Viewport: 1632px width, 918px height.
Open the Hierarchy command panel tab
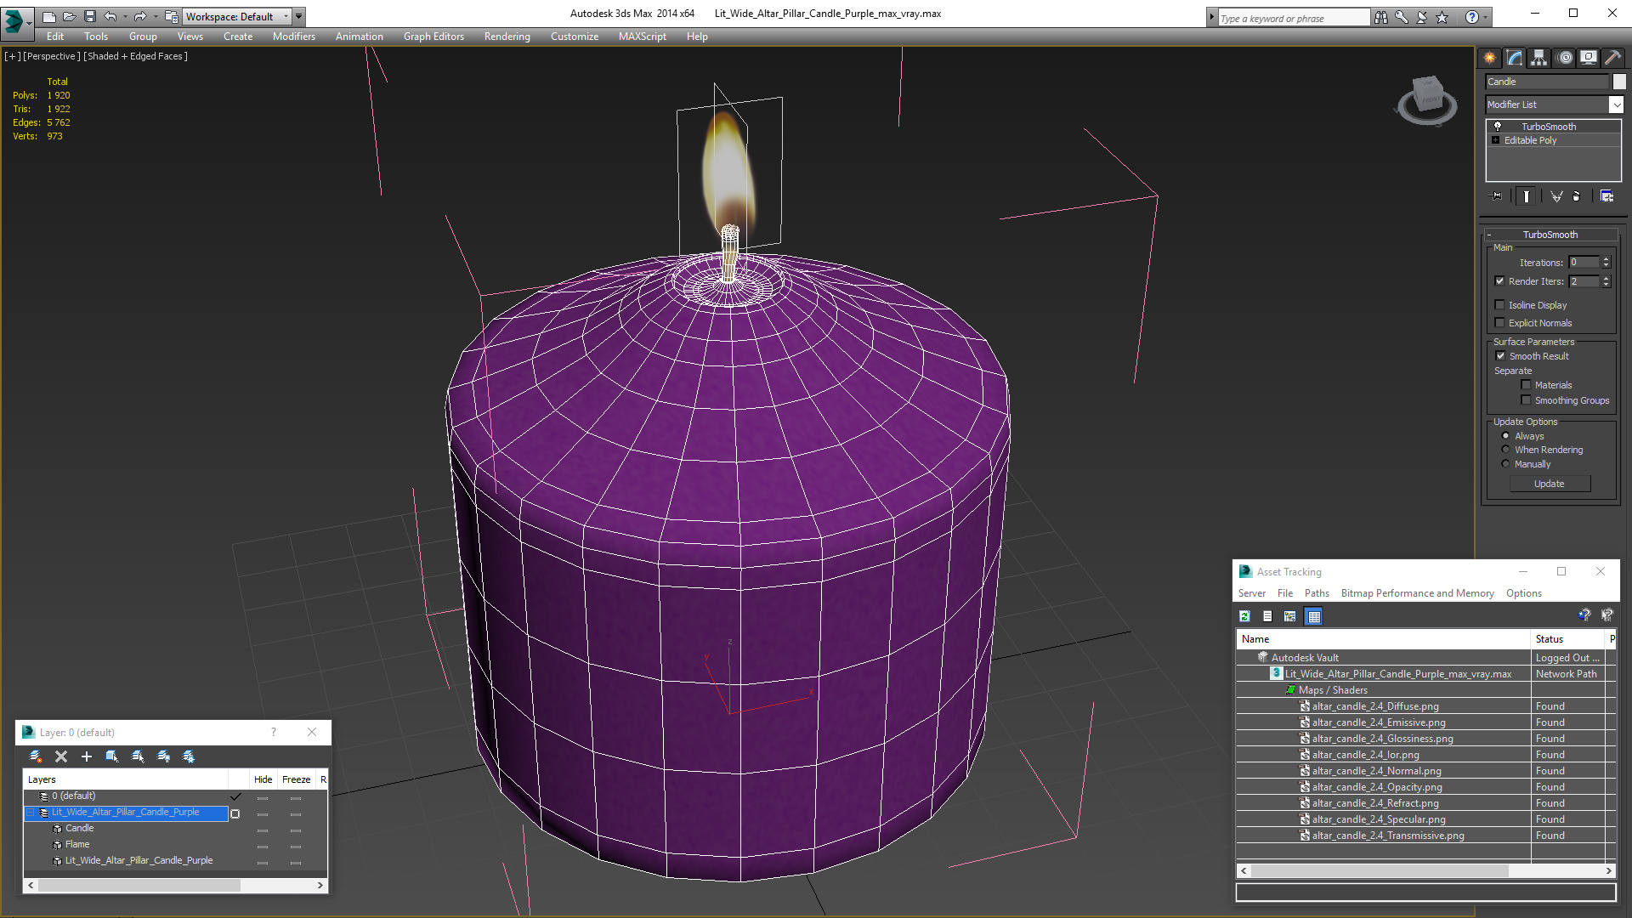1539,58
